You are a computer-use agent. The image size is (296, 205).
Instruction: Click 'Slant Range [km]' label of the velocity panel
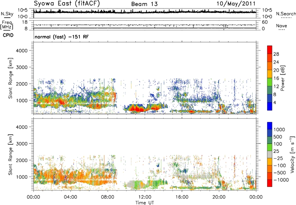point(10,154)
